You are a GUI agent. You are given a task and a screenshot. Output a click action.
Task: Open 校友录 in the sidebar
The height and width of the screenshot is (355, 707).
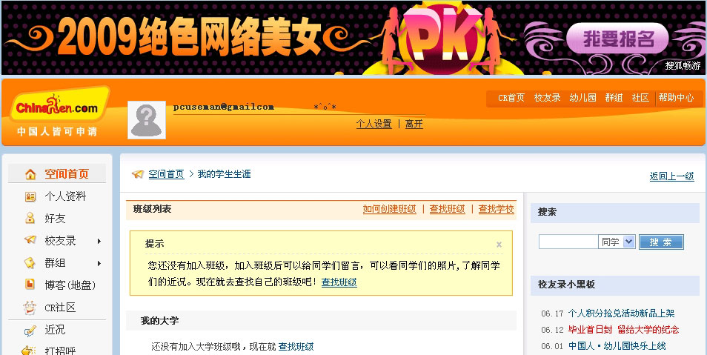coord(61,240)
